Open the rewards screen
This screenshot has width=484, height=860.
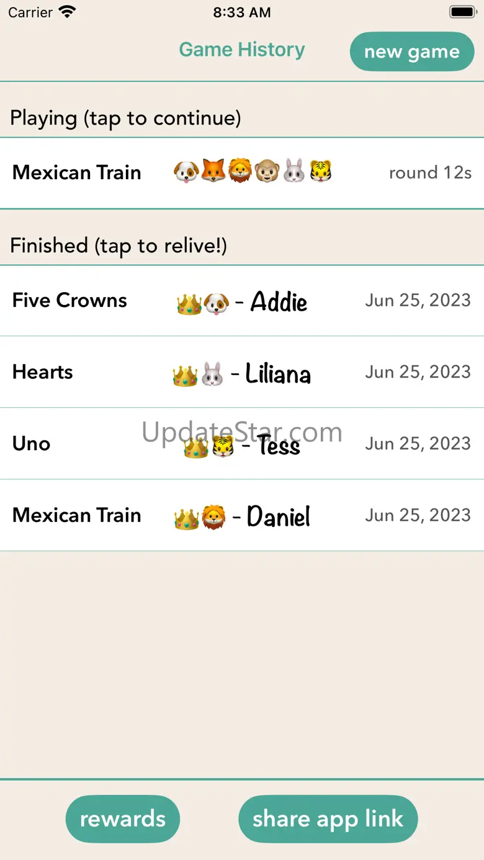pos(123,819)
